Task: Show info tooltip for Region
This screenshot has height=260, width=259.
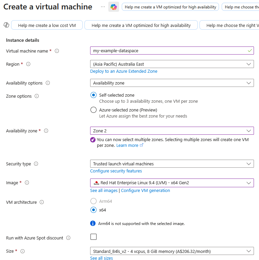Action: coord(28,64)
